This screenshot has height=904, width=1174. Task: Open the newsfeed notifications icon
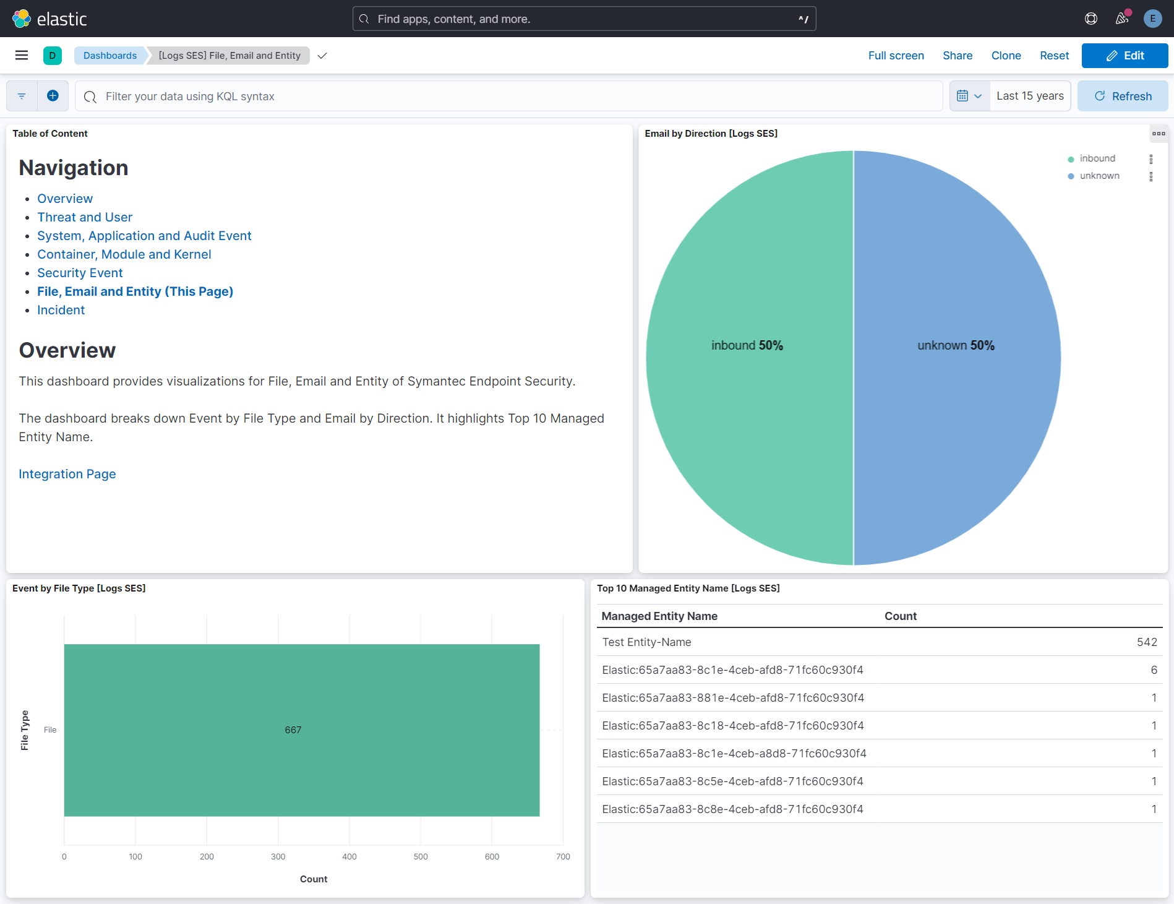(x=1122, y=19)
